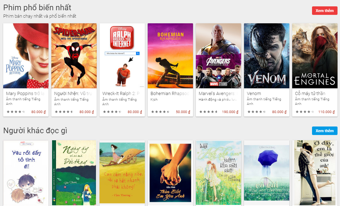Open the Bohemian Rhapsody movie poster

[170, 56]
